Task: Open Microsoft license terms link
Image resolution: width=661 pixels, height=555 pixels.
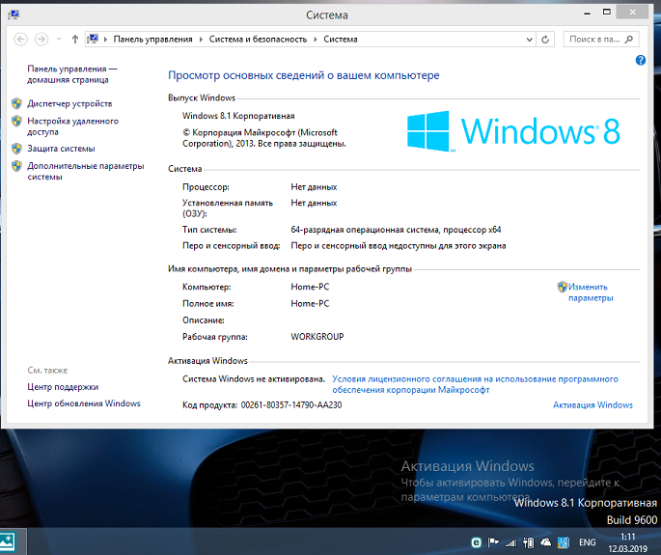Action: coord(475,384)
